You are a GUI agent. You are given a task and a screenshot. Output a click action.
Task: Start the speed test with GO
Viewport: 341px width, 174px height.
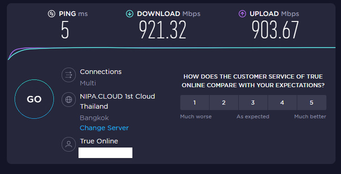pyautogui.click(x=34, y=99)
